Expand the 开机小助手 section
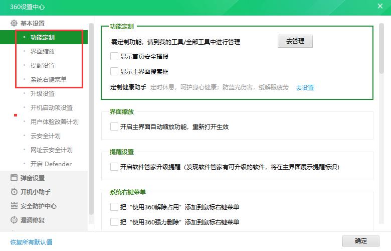 point(36,192)
